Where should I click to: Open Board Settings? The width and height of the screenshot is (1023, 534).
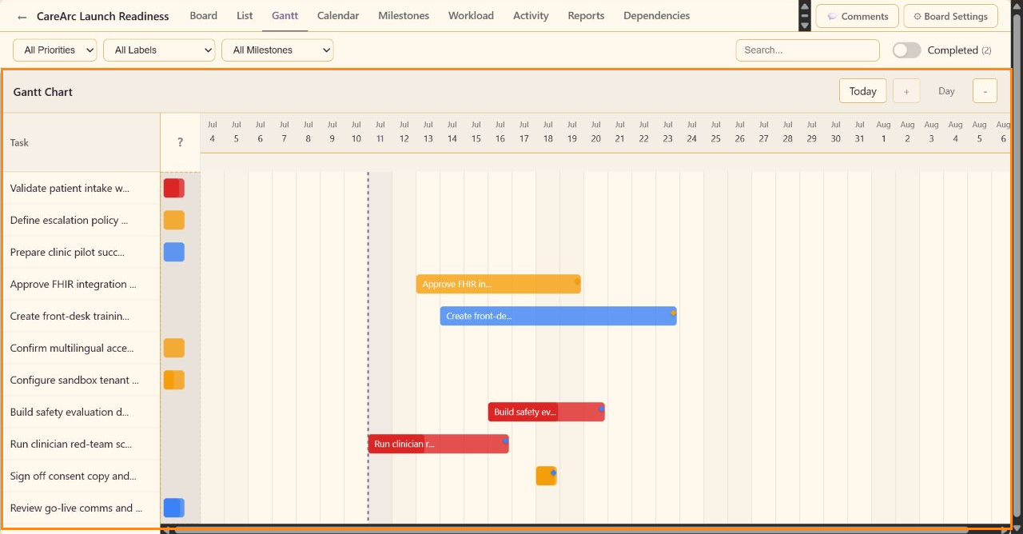(x=950, y=16)
